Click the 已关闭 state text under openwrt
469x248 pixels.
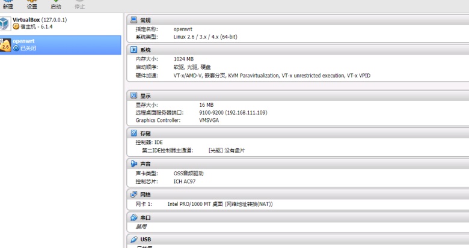[28, 48]
